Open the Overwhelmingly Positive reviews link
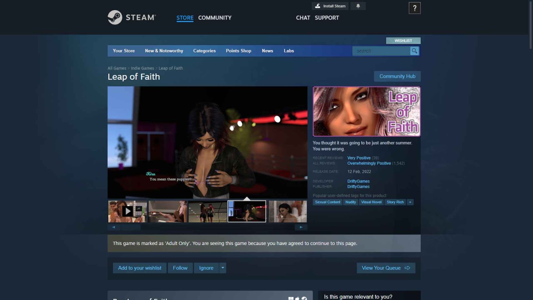This screenshot has width=533, height=300. (369, 163)
